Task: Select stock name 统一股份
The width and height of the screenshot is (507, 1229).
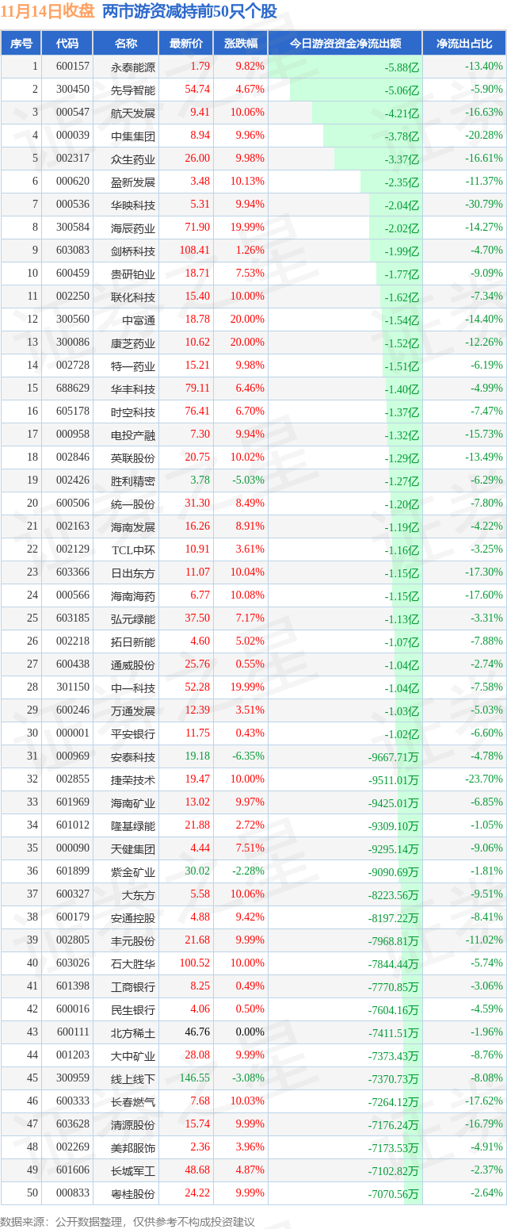Action: pyautogui.click(x=133, y=503)
